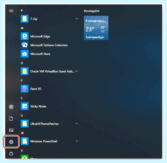This screenshot has height=163, width=167.
Task: Click the U letter header
Action: tap(22, 115)
